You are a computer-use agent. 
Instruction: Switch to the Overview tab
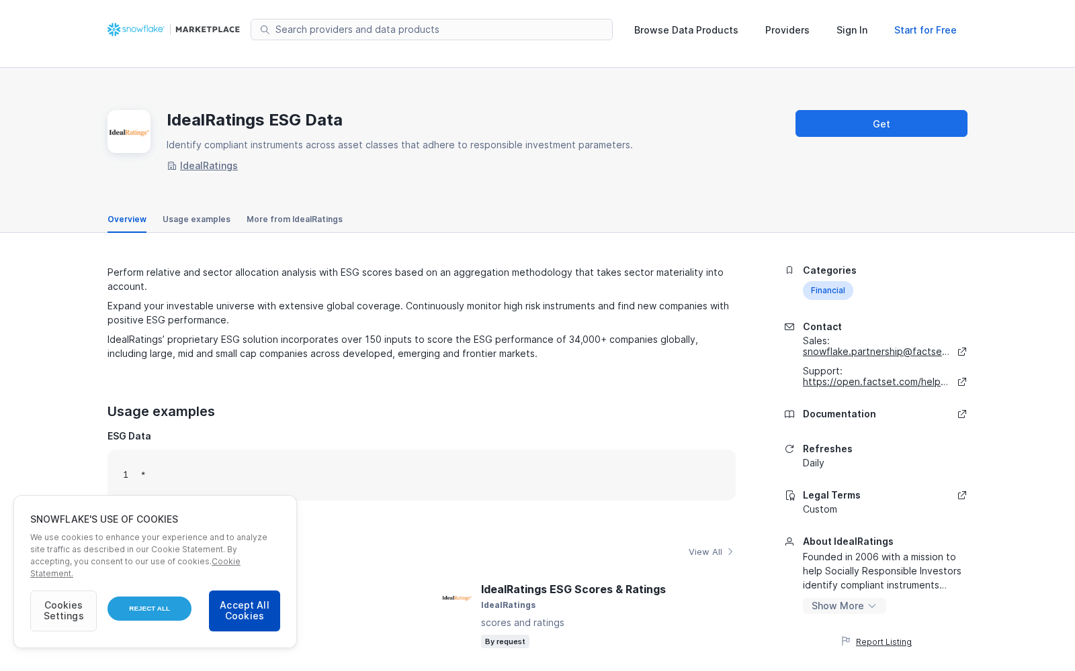click(127, 219)
